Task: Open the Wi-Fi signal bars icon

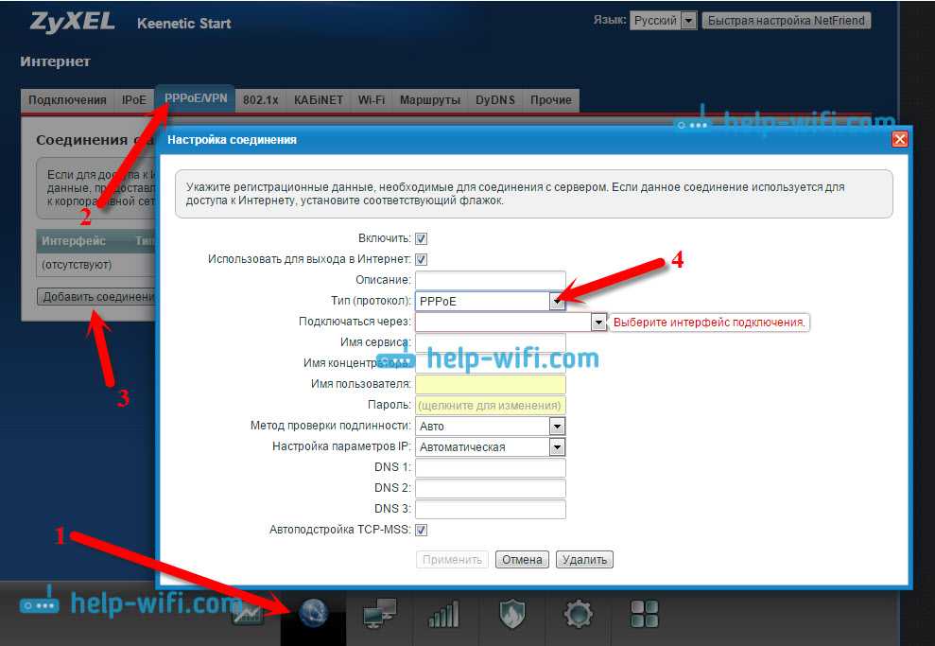Action: (444, 613)
